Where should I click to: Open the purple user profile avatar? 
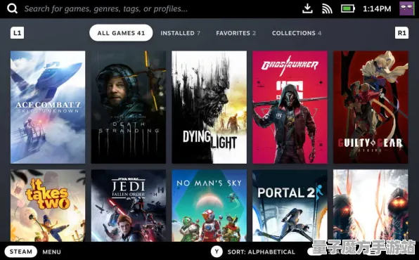point(406,8)
